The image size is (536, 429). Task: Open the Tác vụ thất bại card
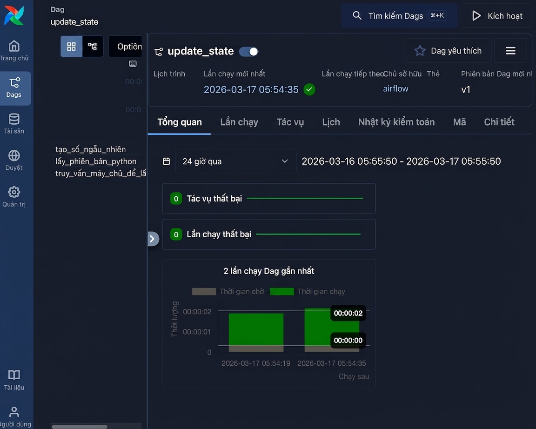pos(269,199)
